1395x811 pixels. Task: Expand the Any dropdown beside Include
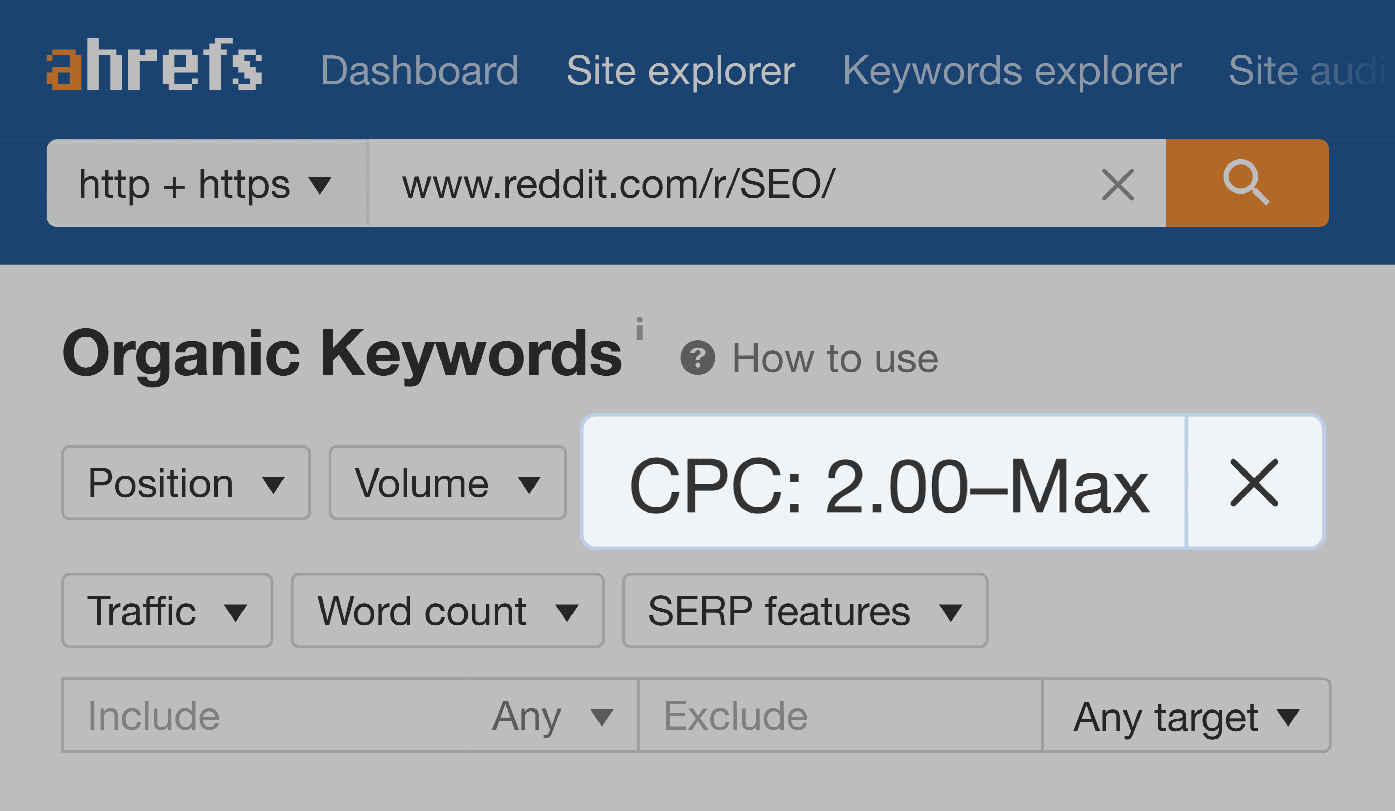point(554,715)
